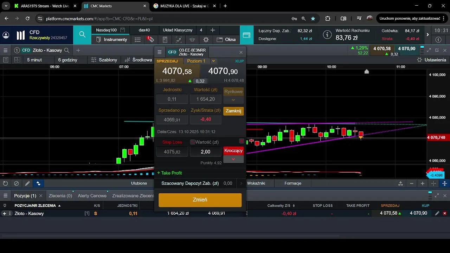450x253 pixels.
Task: Open chart Ustawienia settings
Action: click(x=431, y=60)
